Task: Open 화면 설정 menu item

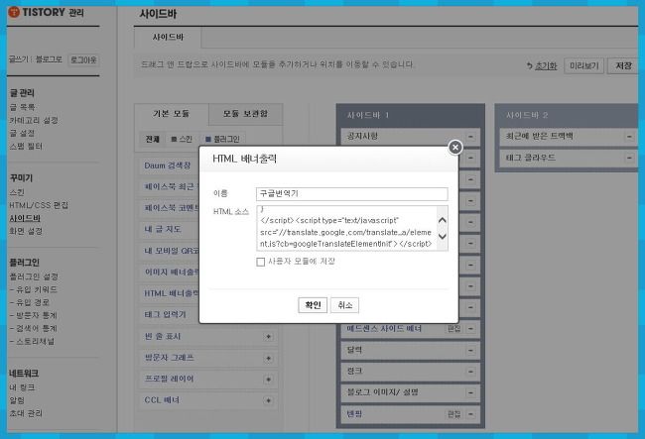Action: tap(26, 231)
